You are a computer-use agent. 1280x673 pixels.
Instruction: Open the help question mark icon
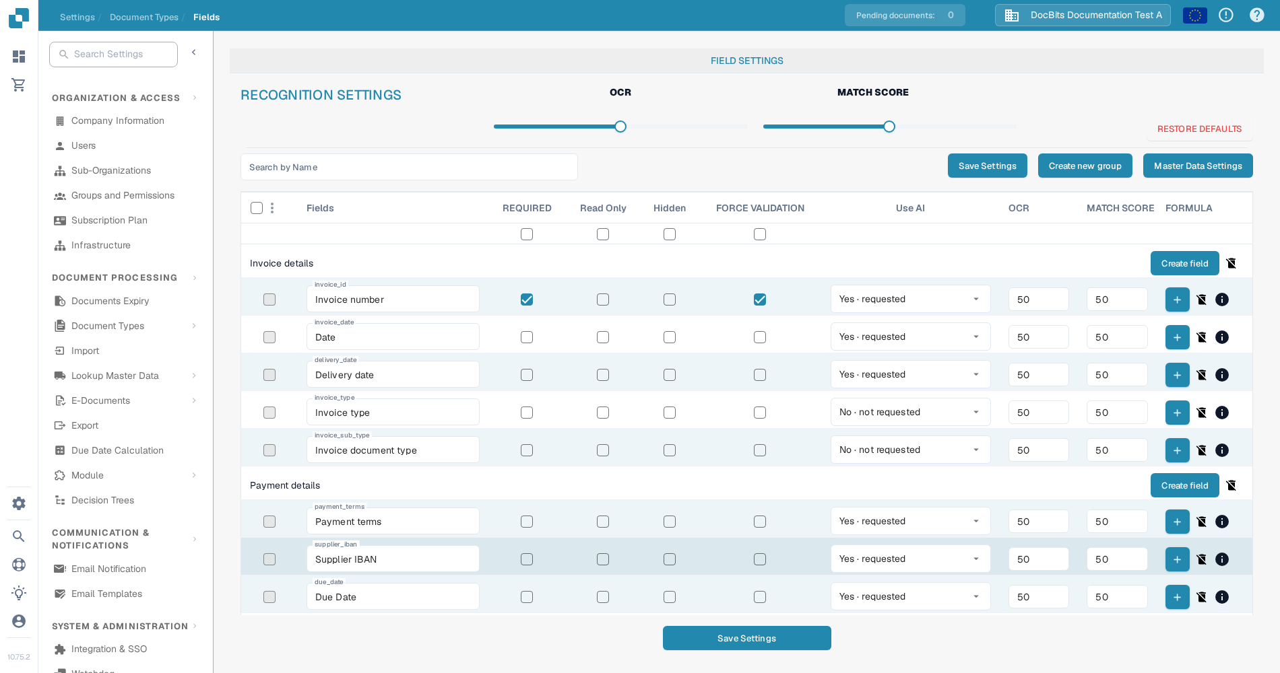point(1257,15)
